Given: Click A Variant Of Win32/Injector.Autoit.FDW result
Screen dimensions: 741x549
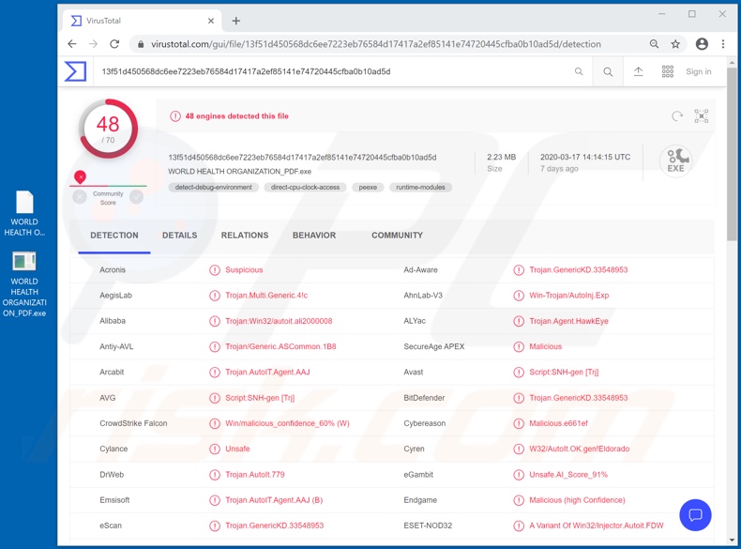Looking at the screenshot, I should 597,526.
